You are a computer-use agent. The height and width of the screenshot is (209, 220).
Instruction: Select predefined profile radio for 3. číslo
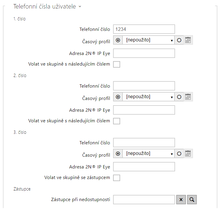(118, 153)
